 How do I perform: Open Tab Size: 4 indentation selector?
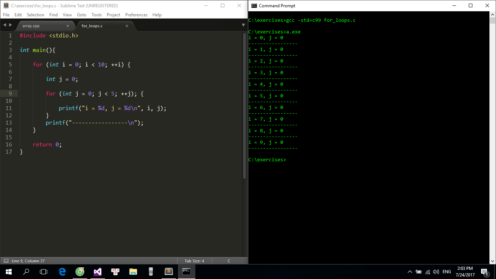click(x=194, y=261)
